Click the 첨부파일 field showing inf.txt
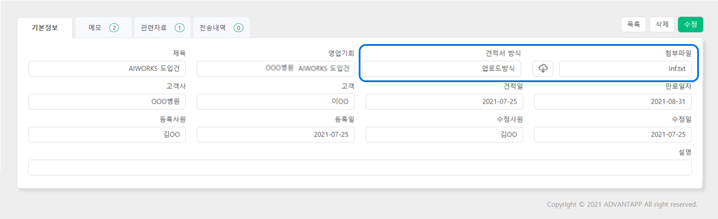This screenshot has width=718, height=219. (x=625, y=69)
